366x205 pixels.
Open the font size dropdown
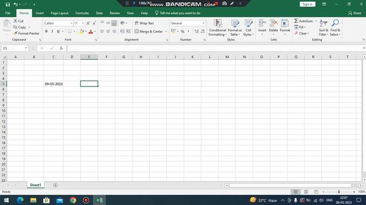click(83, 23)
